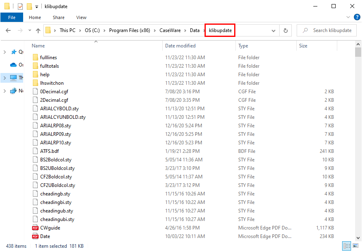Refresh the klibupdate folder view

tap(286, 30)
